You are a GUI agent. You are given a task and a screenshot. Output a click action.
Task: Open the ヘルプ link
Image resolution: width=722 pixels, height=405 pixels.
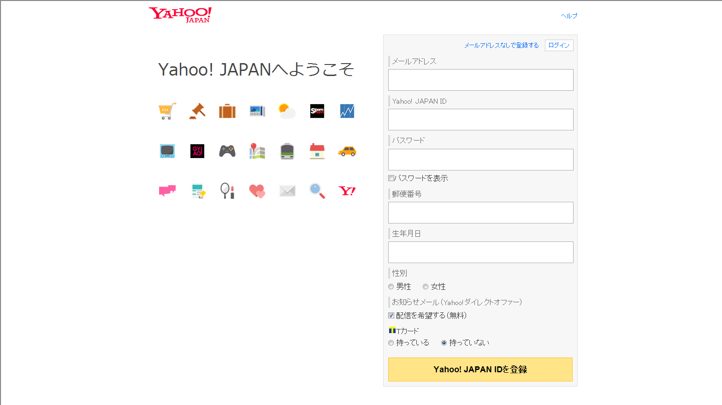[569, 16]
